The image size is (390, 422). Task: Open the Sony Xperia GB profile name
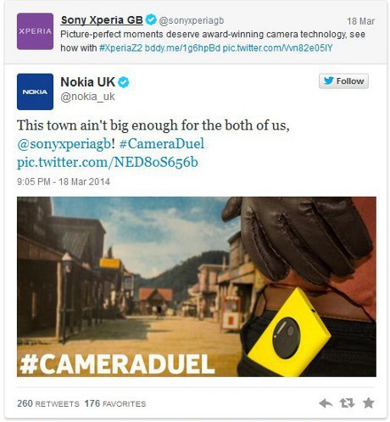click(102, 20)
